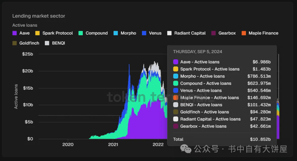Click the tooltip date 'THURSDAY, SEP 5, 2024'

(x=197, y=52)
